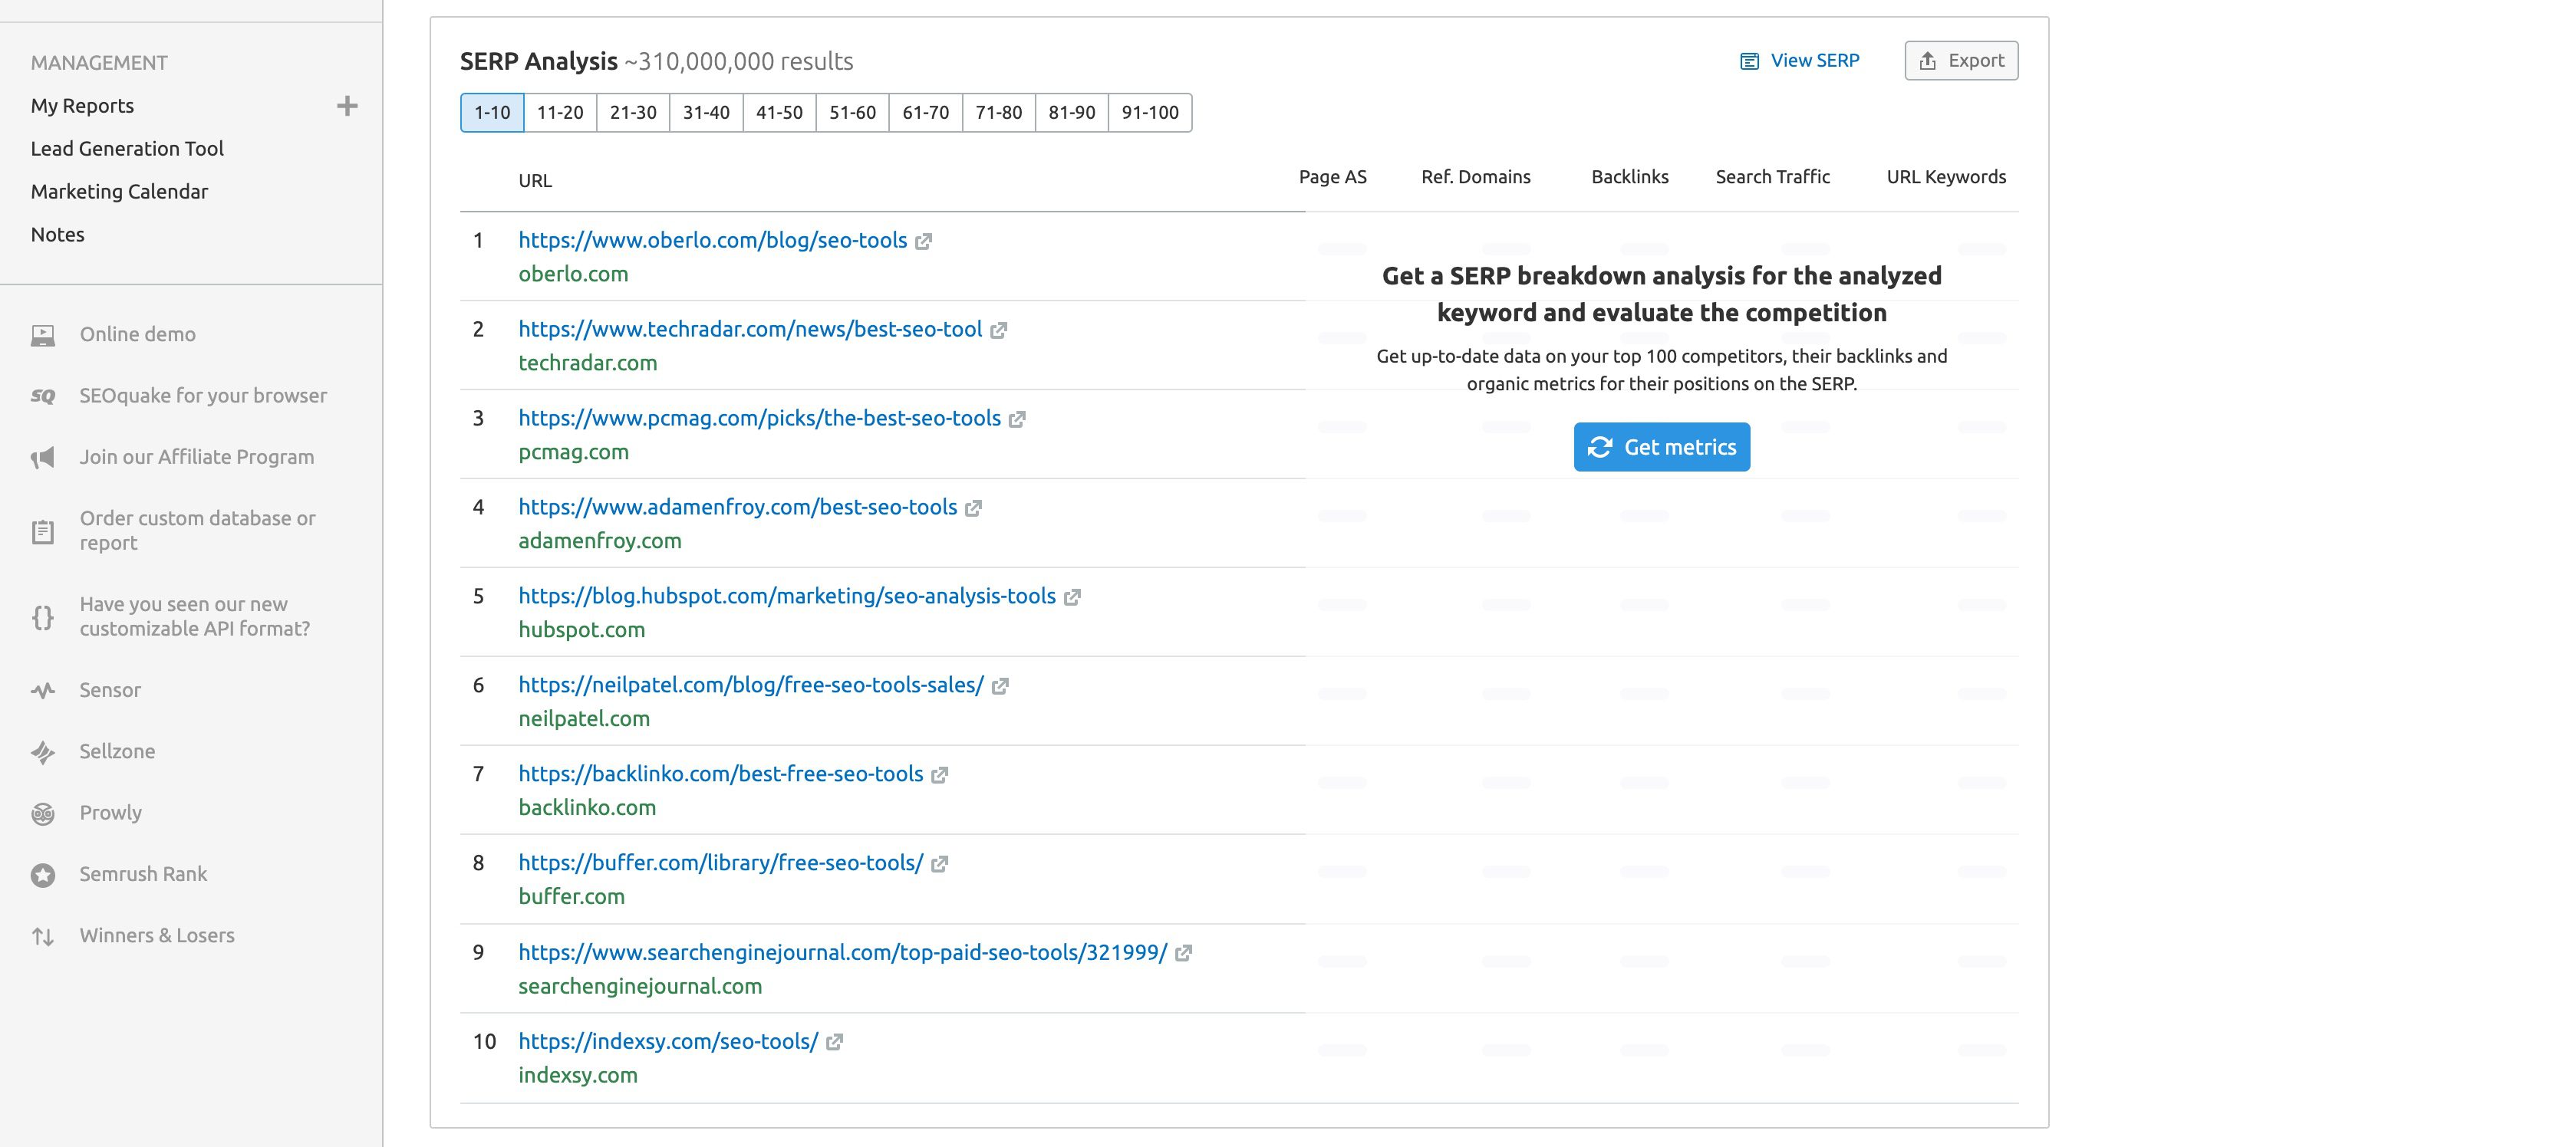Switch to results page 11-20
The width and height of the screenshot is (2576, 1147).
[x=560, y=113]
